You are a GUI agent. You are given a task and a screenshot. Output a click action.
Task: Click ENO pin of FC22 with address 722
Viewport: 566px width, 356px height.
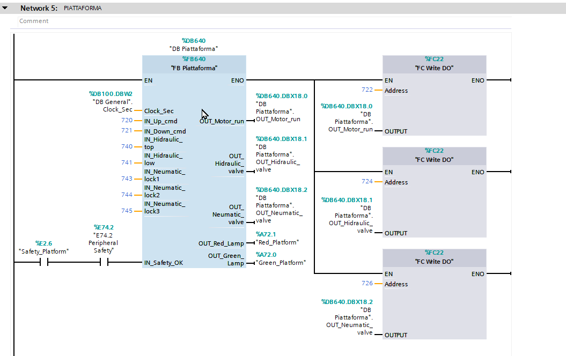coord(477,80)
